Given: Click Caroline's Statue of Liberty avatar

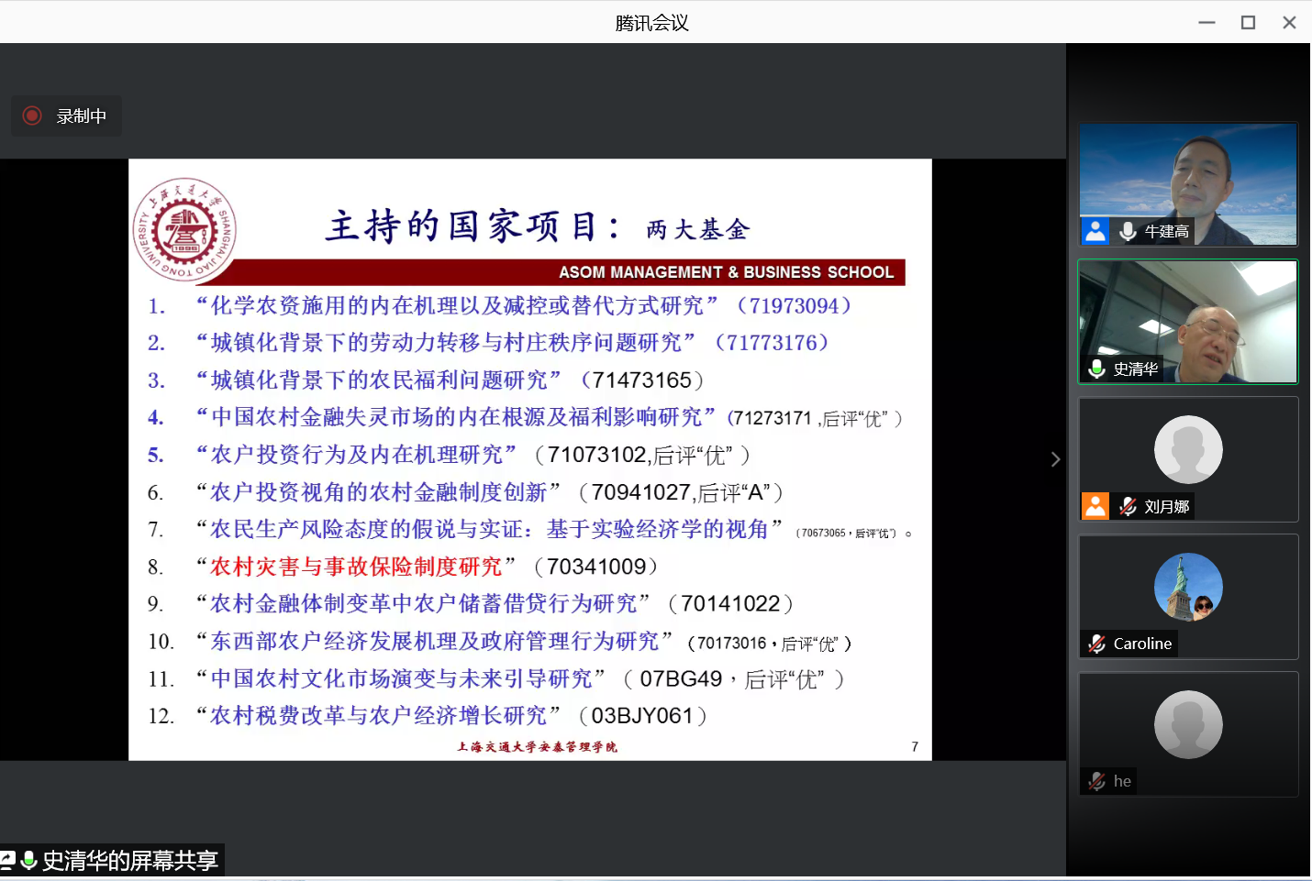Looking at the screenshot, I should point(1188,587).
